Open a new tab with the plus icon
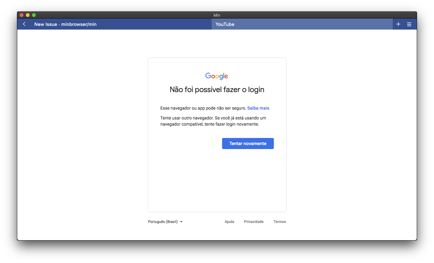The height and width of the screenshot is (263, 434). point(398,24)
